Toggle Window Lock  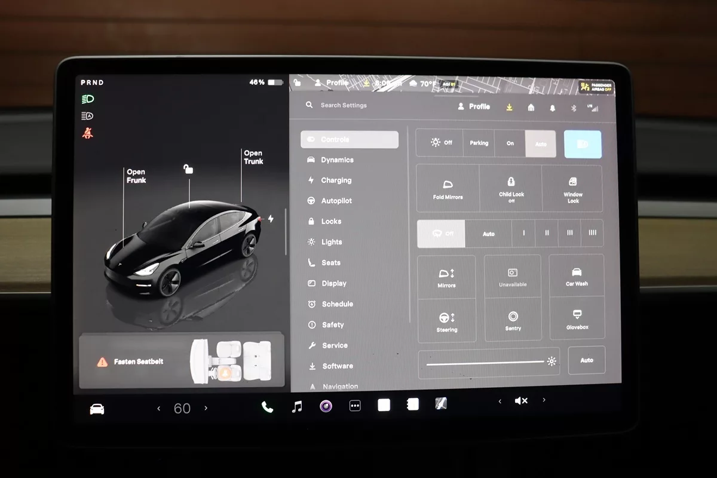click(572, 189)
